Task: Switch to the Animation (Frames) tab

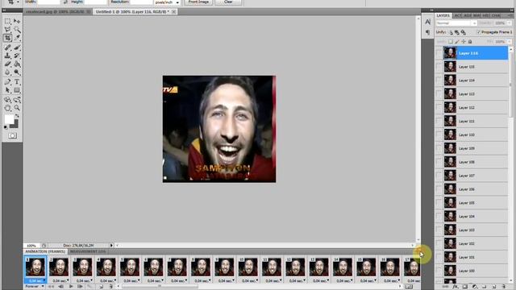Action: (x=45, y=251)
